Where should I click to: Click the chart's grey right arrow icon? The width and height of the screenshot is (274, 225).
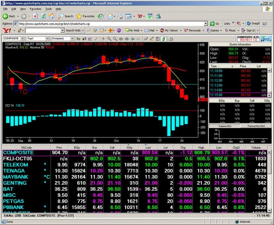pos(138,39)
